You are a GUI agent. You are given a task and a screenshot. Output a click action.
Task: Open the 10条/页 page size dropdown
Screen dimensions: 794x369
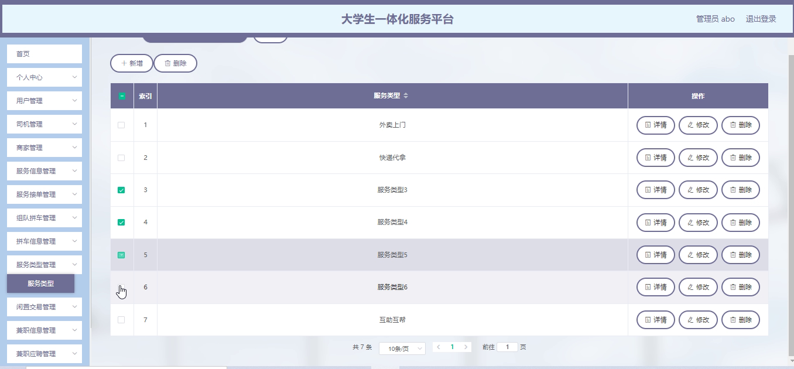(x=402, y=348)
